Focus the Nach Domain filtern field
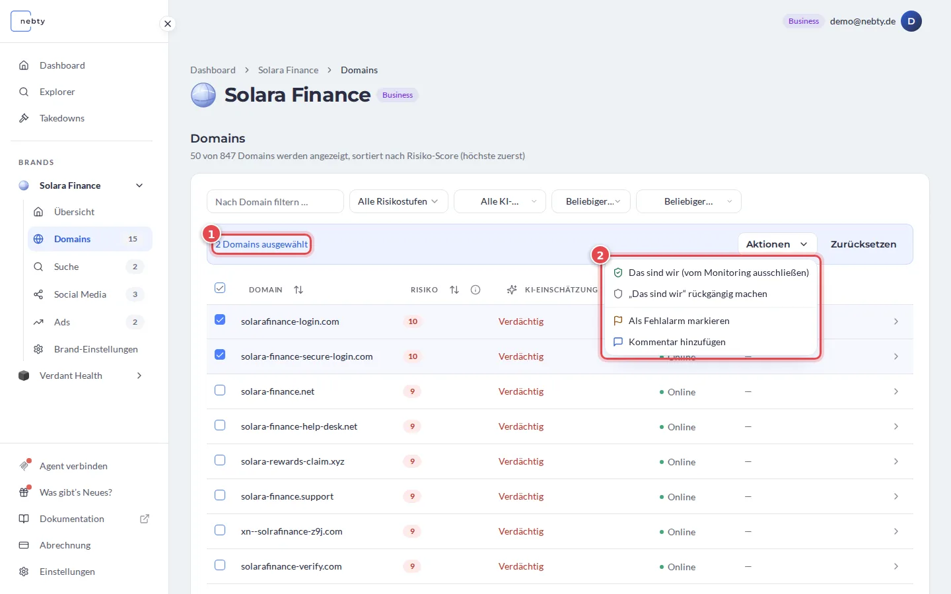The height and width of the screenshot is (594, 951). pyautogui.click(x=275, y=201)
